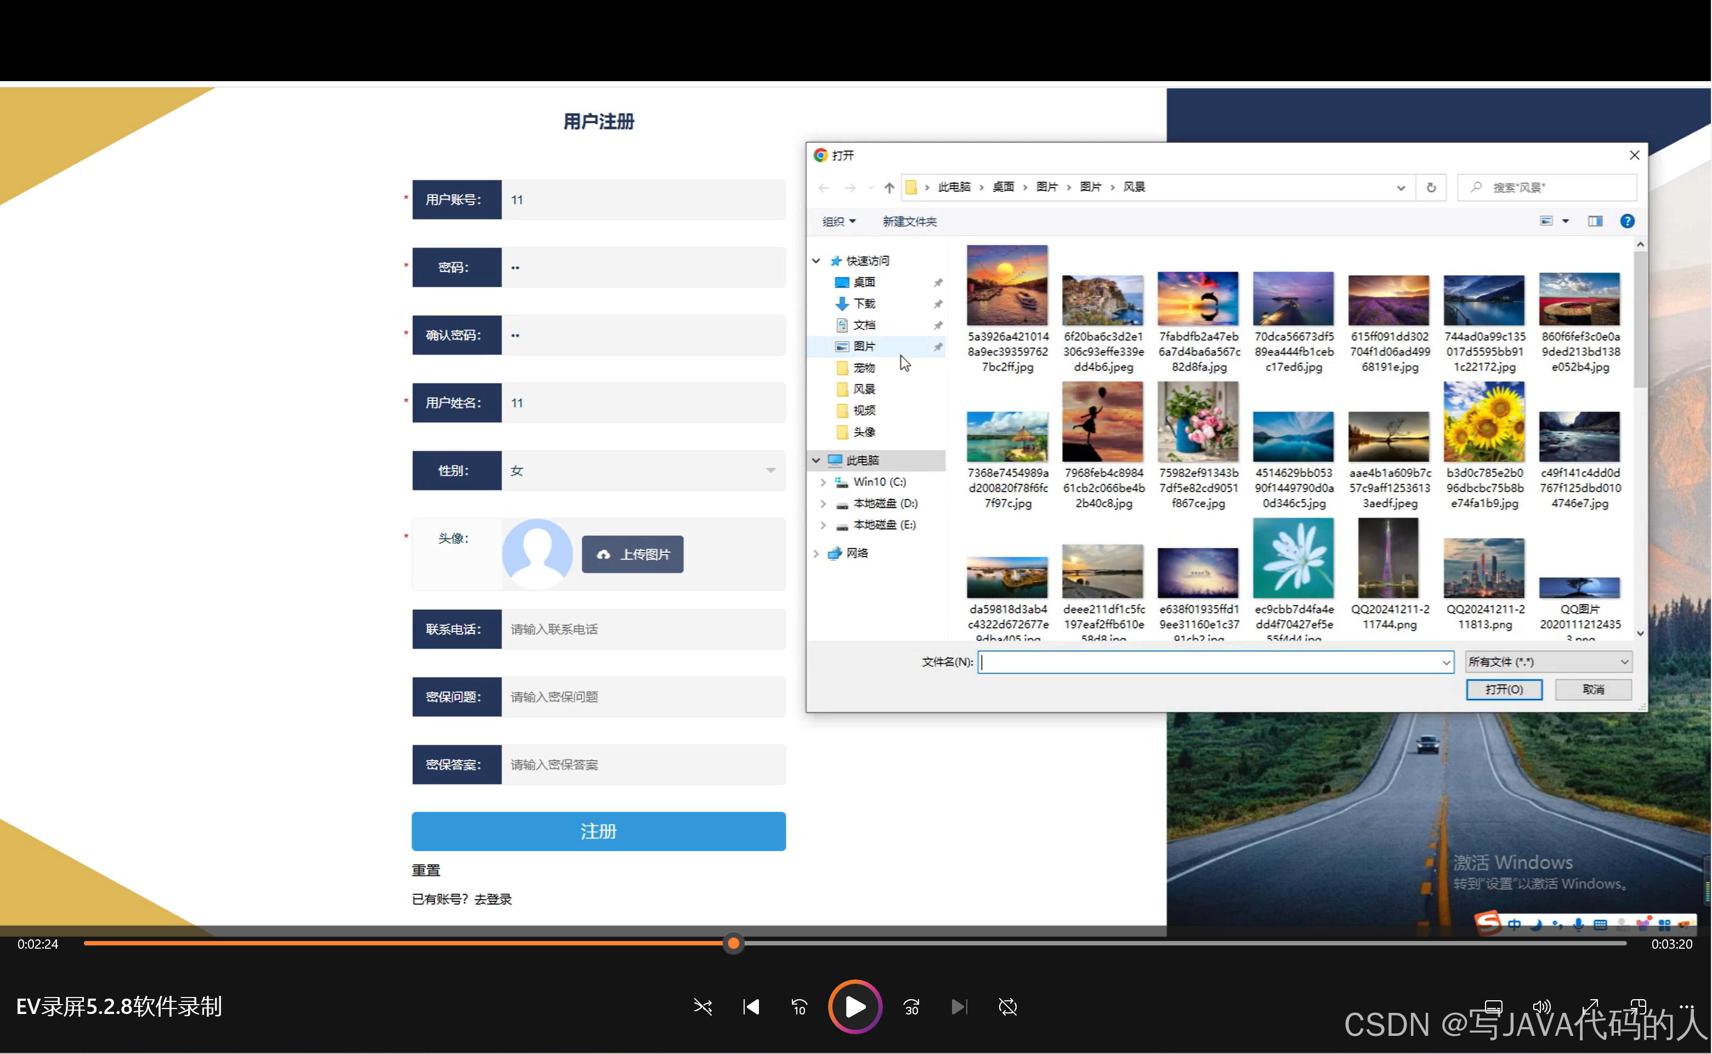Click the volume speaker icon

pos(1541,1007)
